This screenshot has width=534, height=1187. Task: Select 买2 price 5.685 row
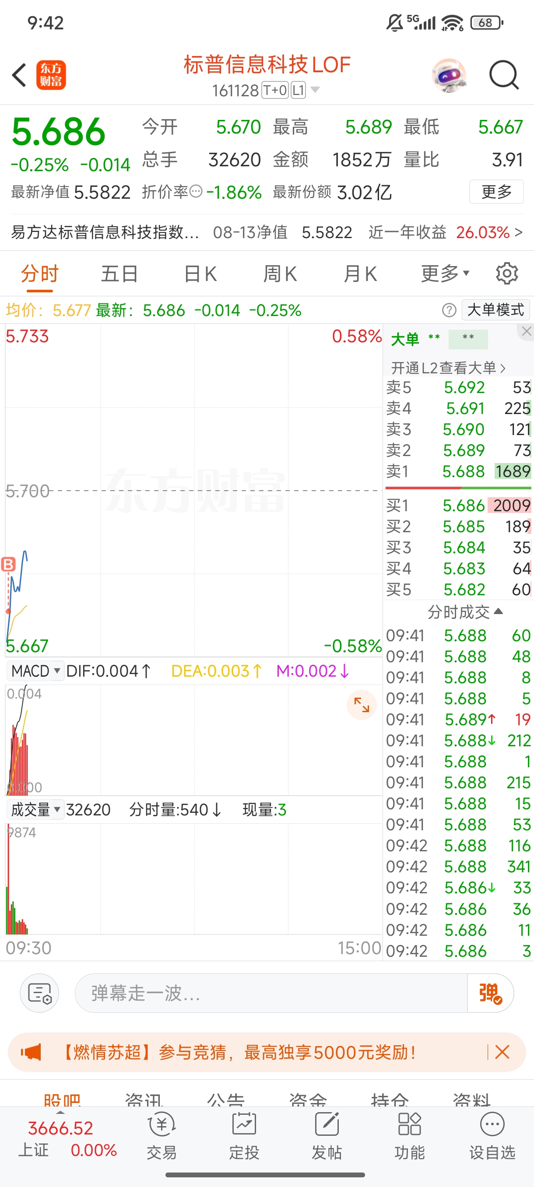point(458,526)
